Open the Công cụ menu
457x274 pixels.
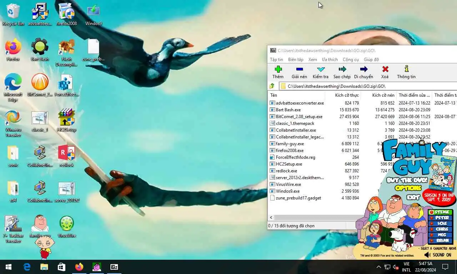click(351, 60)
